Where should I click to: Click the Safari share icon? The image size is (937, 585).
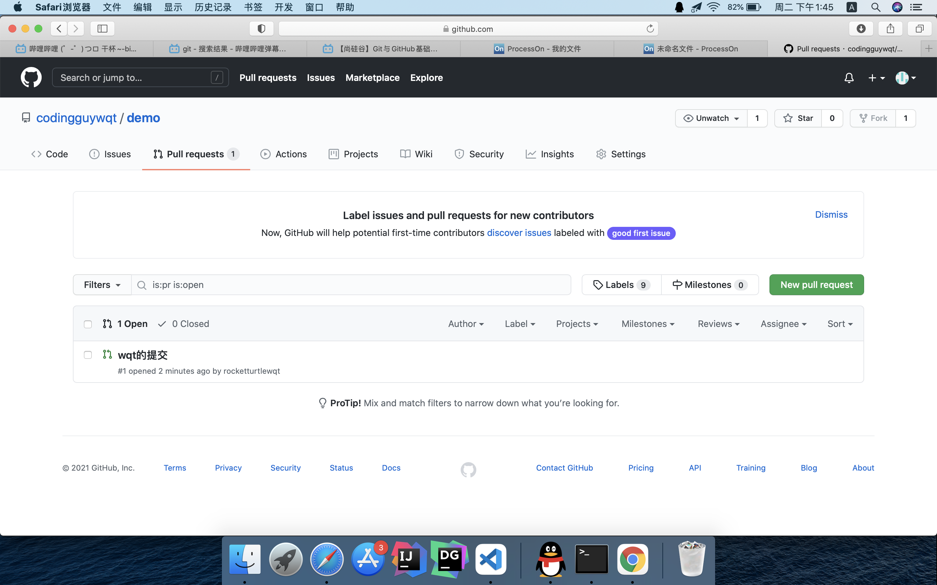tap(890, 29)
